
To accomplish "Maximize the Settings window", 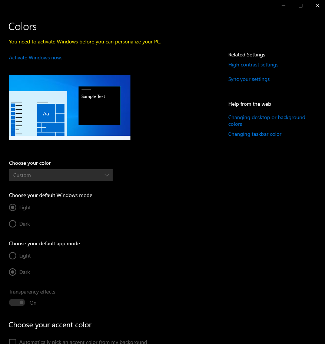I will [x=301, y=6].
